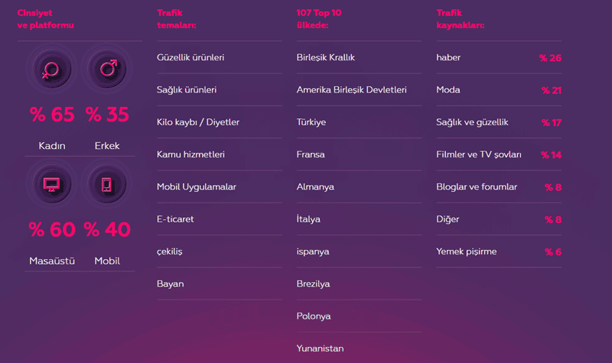This screenshot has height=363, width=612.
Task: Click the female gender symbol icon
Action: click(51, 71)
